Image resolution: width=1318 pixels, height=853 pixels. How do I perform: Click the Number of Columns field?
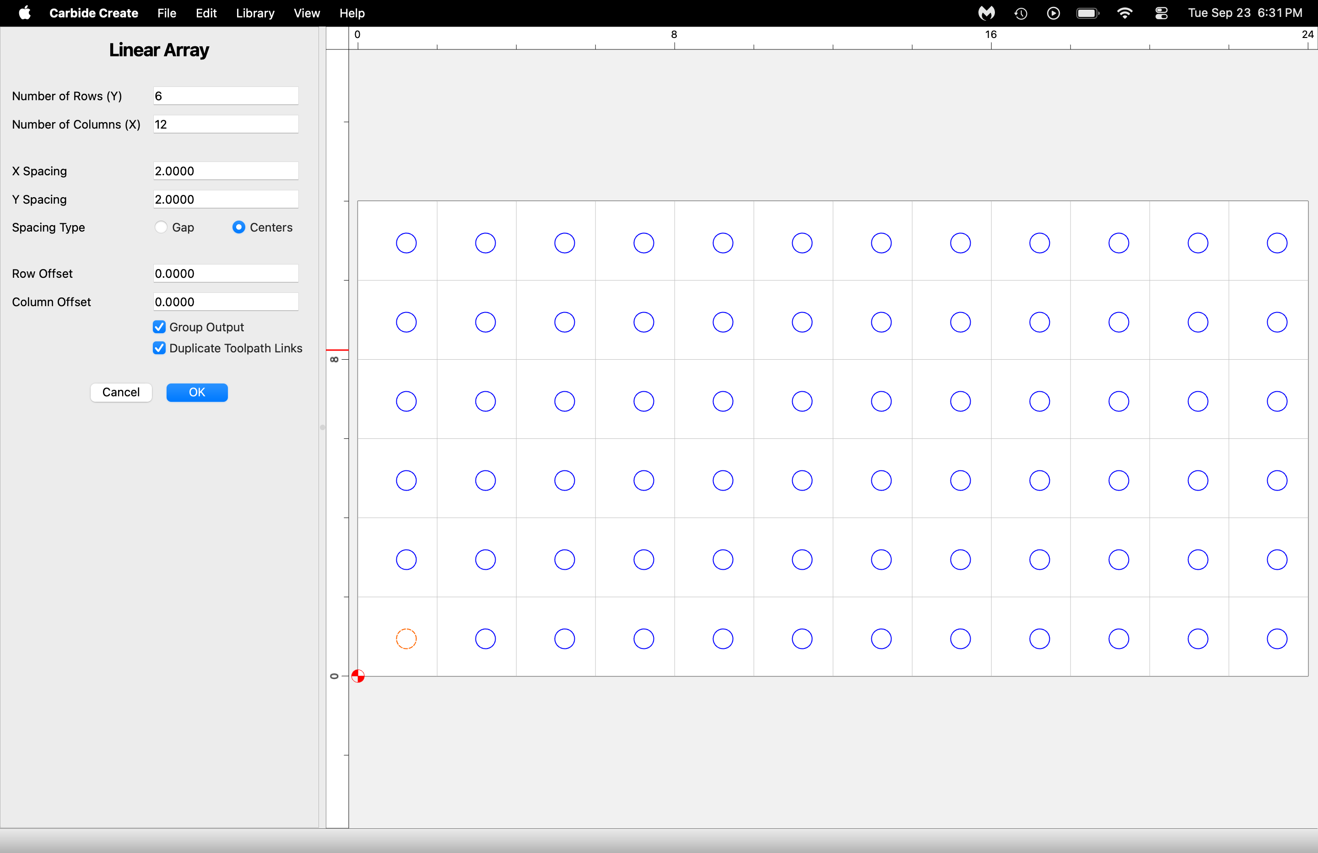(x=226, y=124)
